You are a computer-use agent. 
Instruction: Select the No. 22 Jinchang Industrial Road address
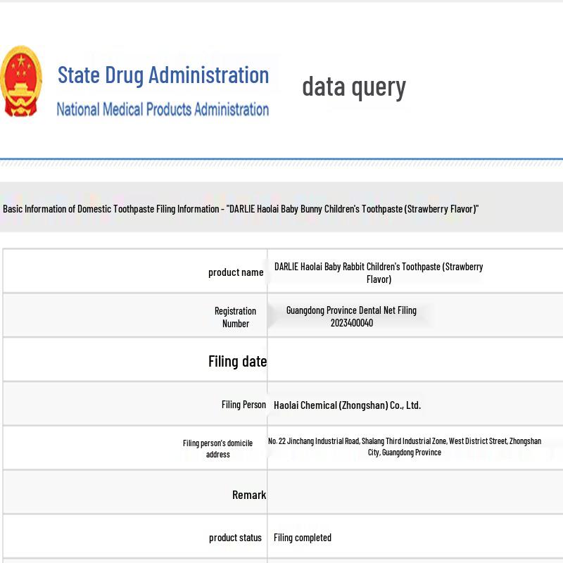(405, 446)
